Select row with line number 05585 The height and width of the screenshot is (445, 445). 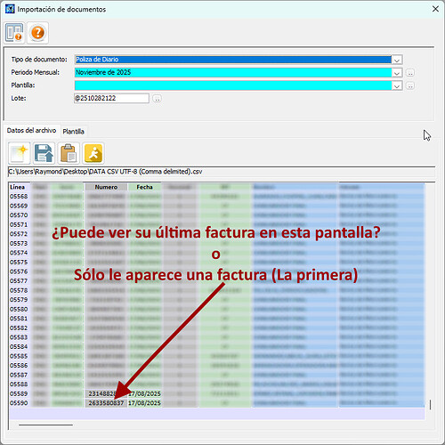pyautogui.click(x=216, y=356)
